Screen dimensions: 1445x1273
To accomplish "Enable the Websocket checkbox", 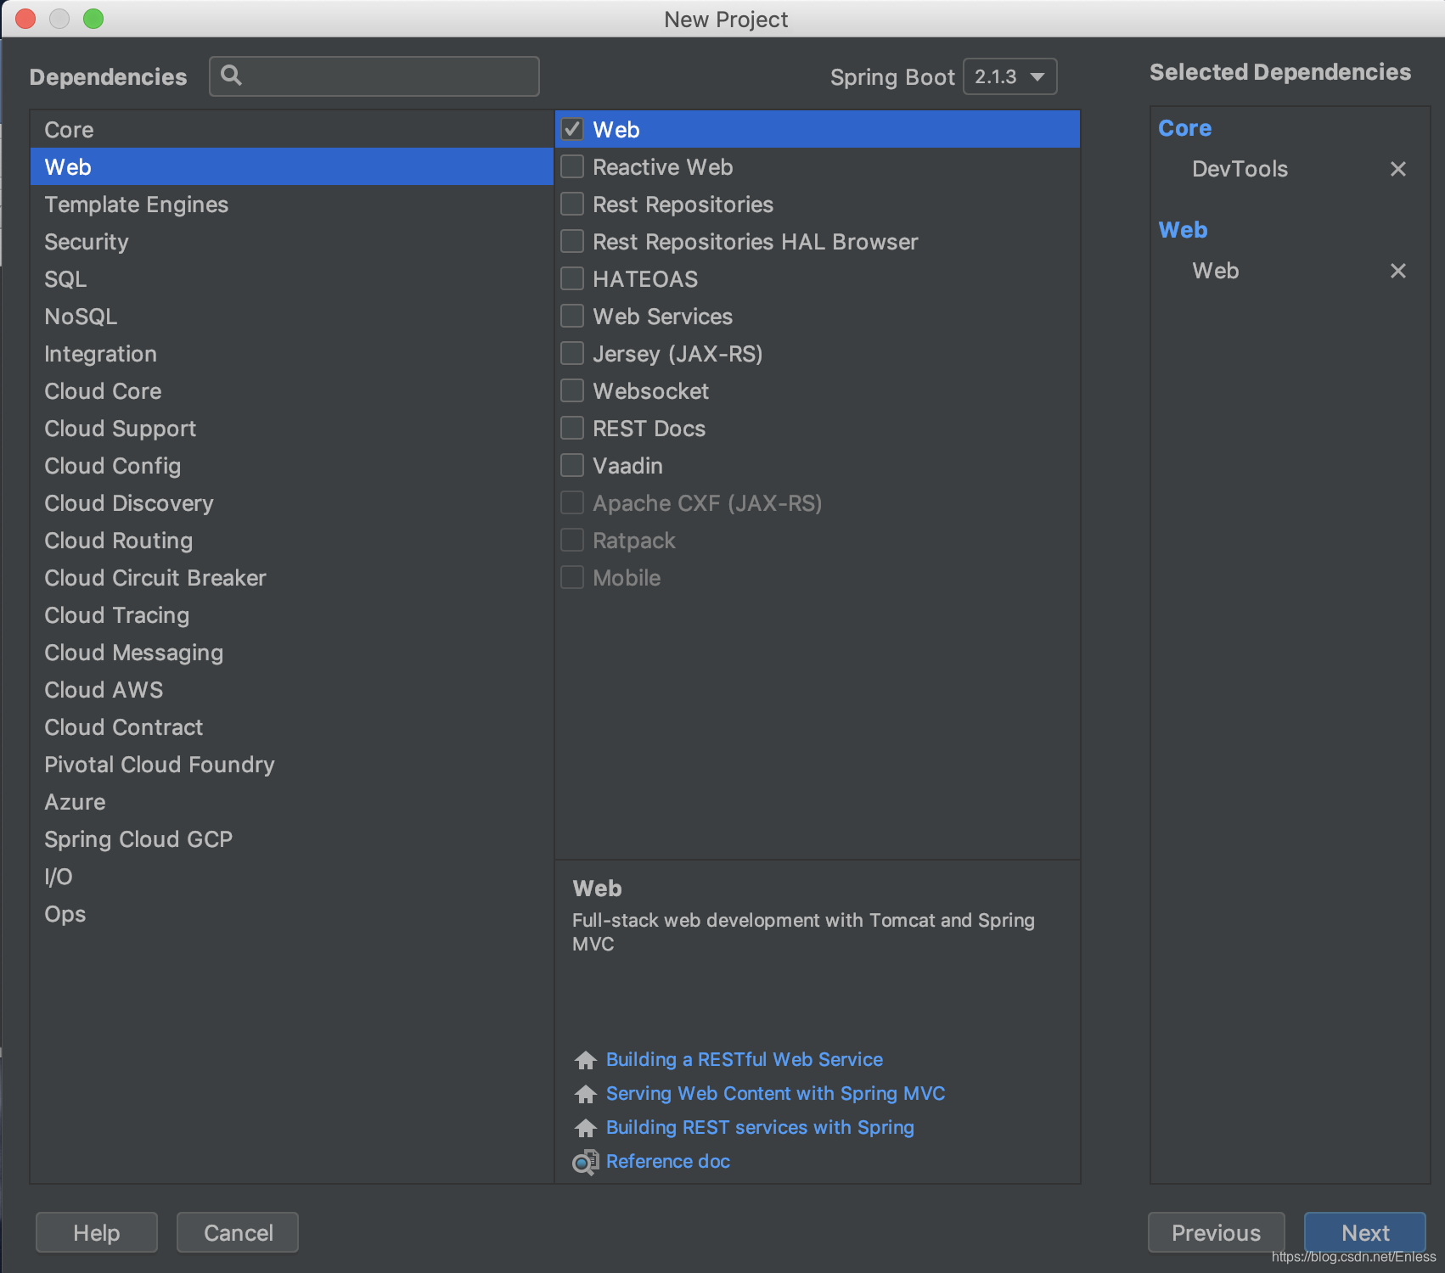I will [x=572, y=390].
